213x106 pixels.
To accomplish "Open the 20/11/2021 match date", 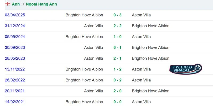I will [x=15, y=91].
